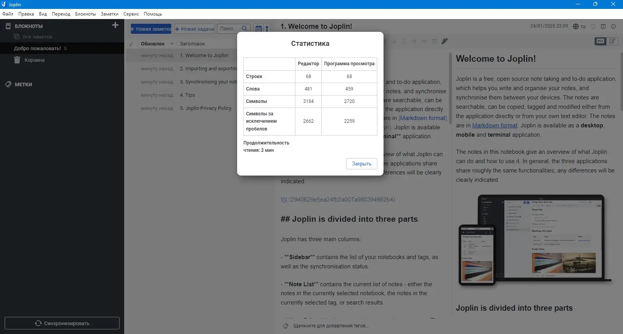Click the Строки row label in statistics table
Image resolution: width=623 pixels, height=334 pixels.
pos(254,77)
